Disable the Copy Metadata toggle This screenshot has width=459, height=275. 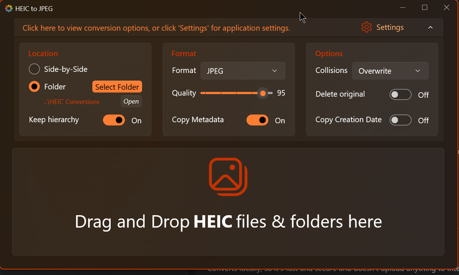(257, 120)
